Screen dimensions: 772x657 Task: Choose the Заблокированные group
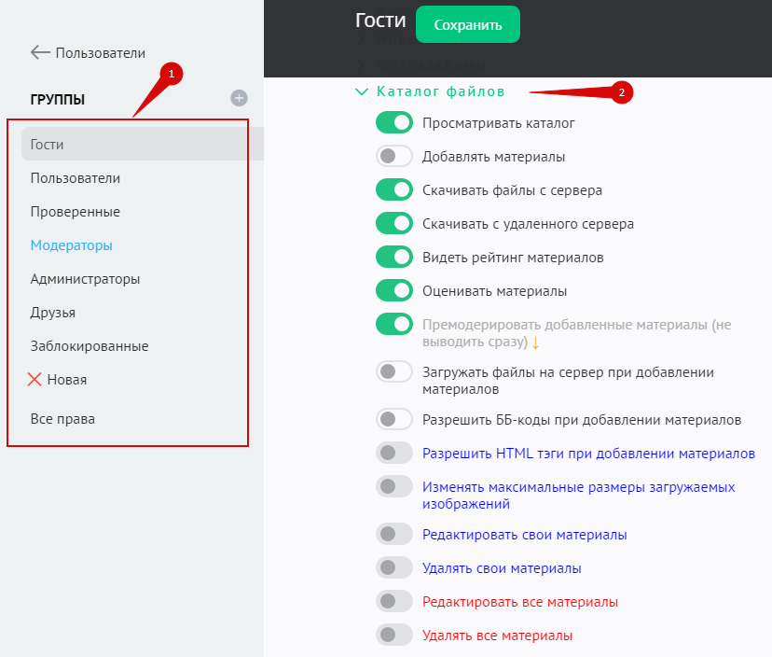tap(90, 346)
